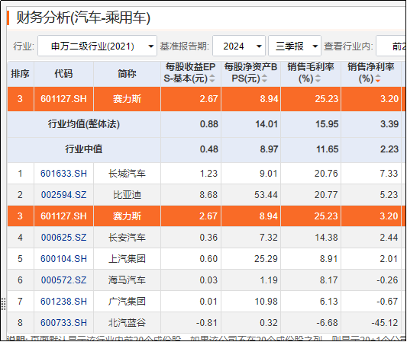This screenshot has width=407, height=342.
Task: Select 广汽集团 company name
Action: pyautogui.click(x=127, y=302)
